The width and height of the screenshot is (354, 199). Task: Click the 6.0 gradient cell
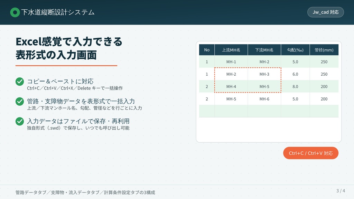(x=295, y=74)
